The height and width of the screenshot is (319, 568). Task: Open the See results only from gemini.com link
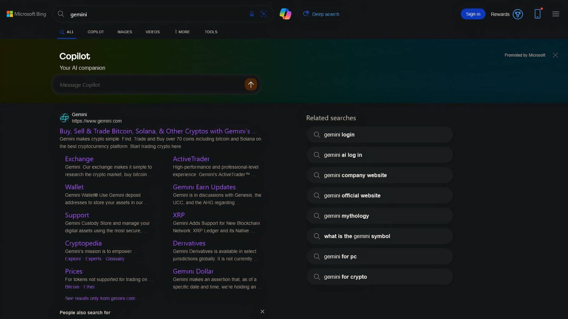coord(100,298)
